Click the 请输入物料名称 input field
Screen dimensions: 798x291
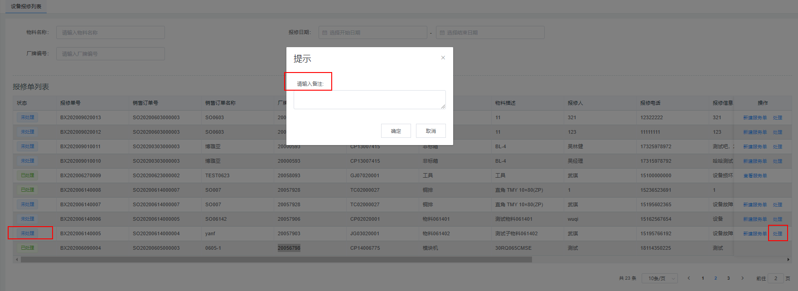(x=110, y=33)
